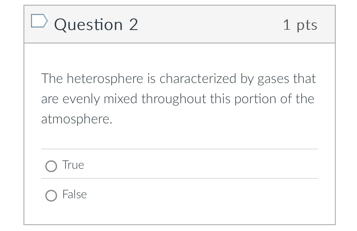The height and width of the screenshot is (231, 357).
Task: Click the question text about the heterosphere
Action: tap(178, 99)
